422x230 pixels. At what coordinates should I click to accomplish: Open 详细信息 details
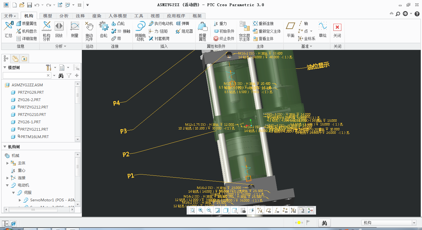[27, 39]
